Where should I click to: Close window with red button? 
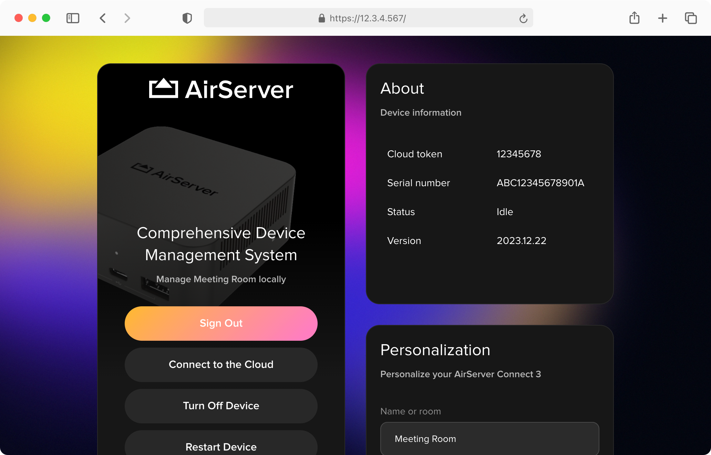pyautogui.click(x=19, y=18)
